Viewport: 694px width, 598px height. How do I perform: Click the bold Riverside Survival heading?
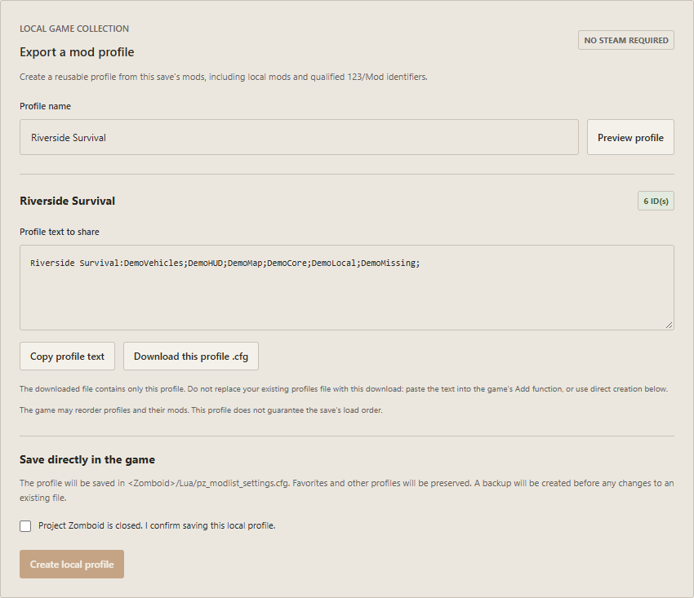pos(67,201)
